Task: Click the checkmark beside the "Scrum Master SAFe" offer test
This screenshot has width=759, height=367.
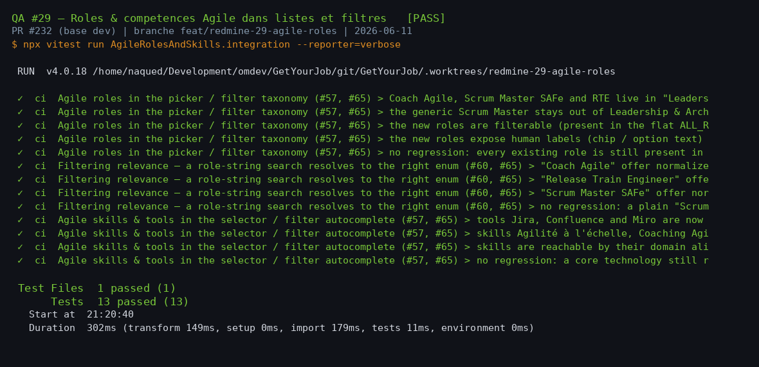Action: point(21,193)
